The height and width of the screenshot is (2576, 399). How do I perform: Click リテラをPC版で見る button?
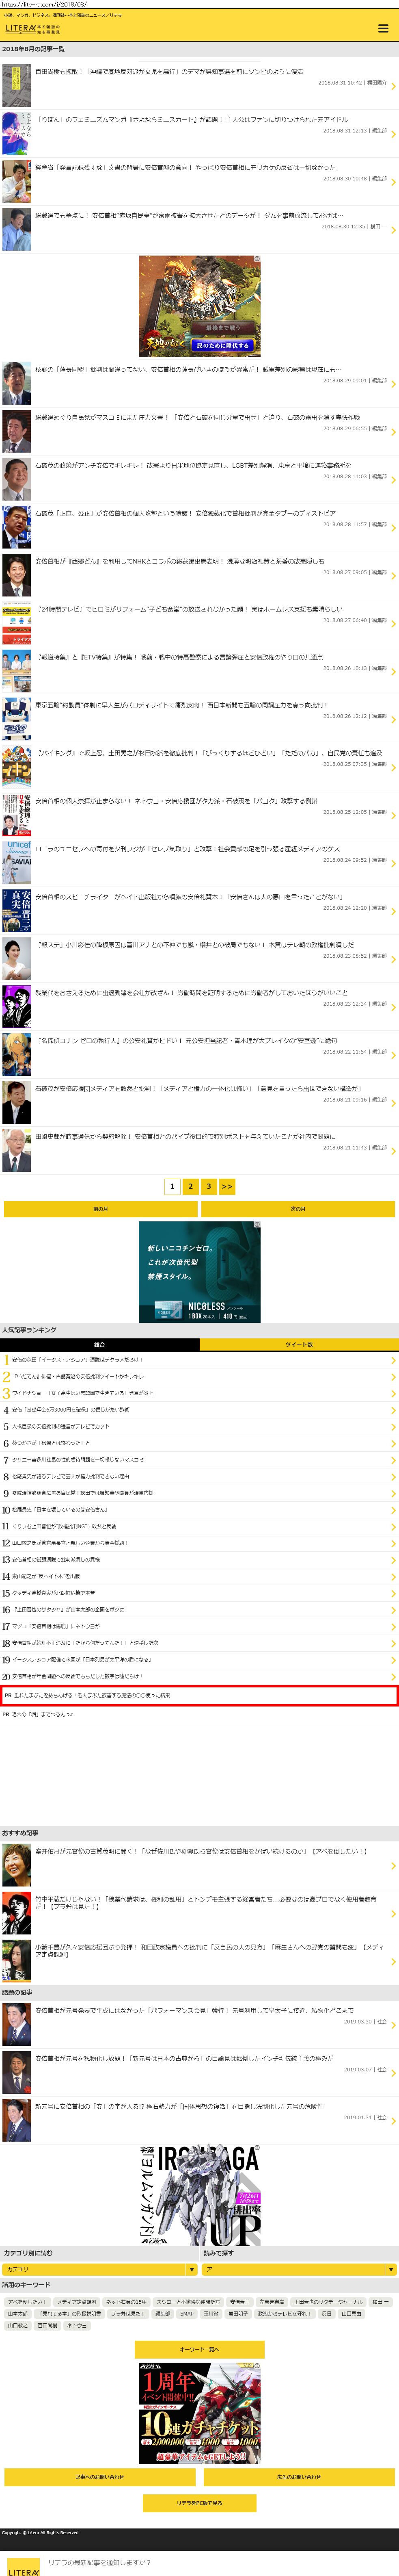[x=199, y=2503]
